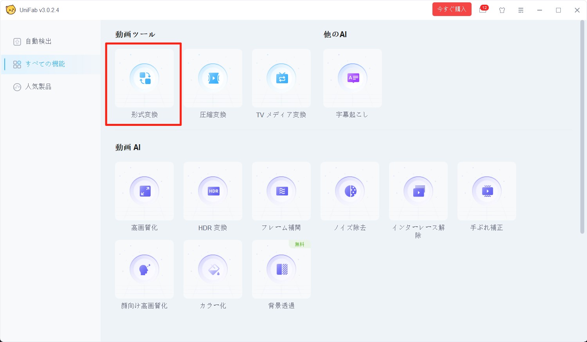Click the UniFab cat logo
Viewport: 587px width, 342px height.
pyautogui.click(x=11, y=10)
